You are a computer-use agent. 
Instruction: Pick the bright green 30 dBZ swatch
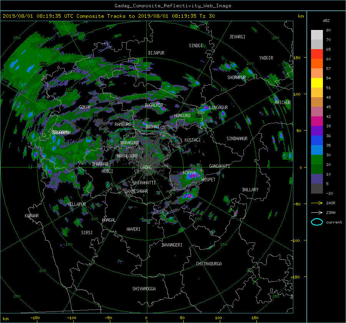coord(317,160)
